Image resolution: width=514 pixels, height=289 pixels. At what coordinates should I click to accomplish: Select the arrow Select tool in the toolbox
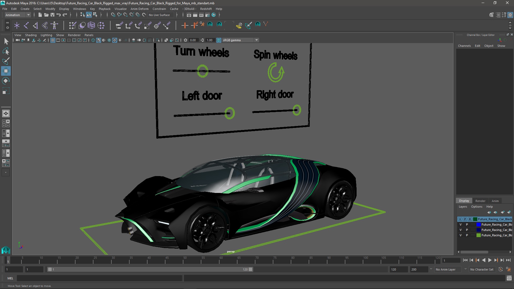6,41
